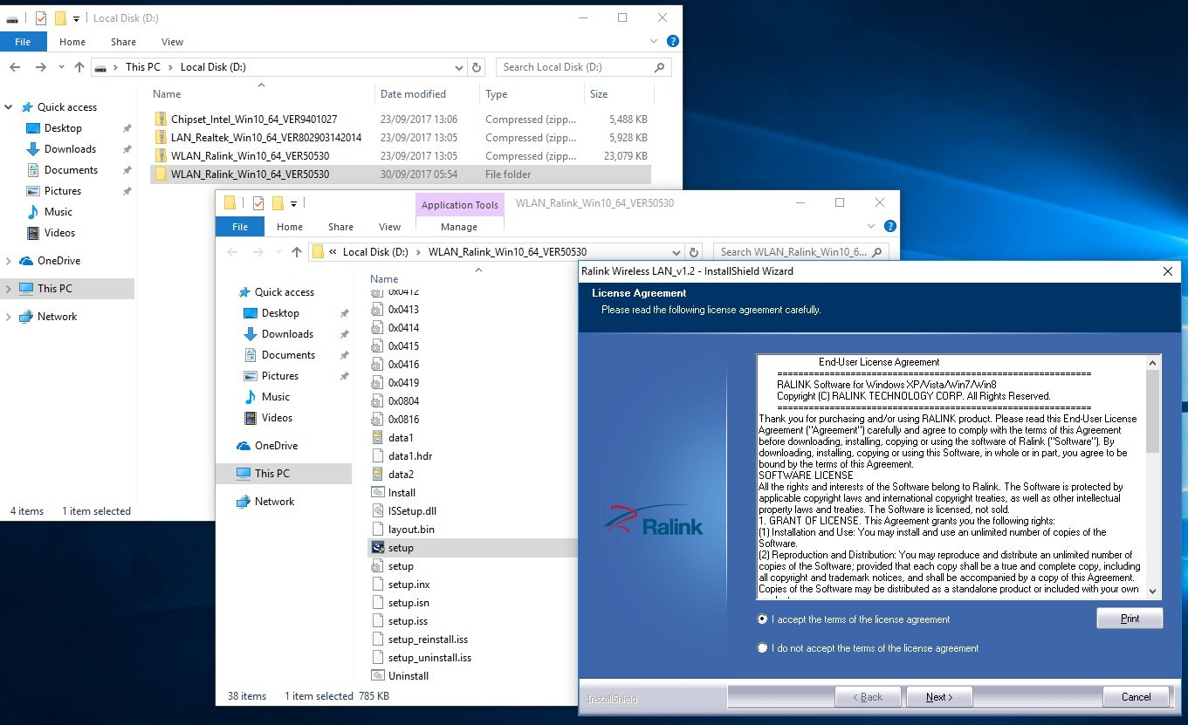Open Help icon in WLAN_Ralink window
Screen dimensions: 1188x725
[890, 226]
